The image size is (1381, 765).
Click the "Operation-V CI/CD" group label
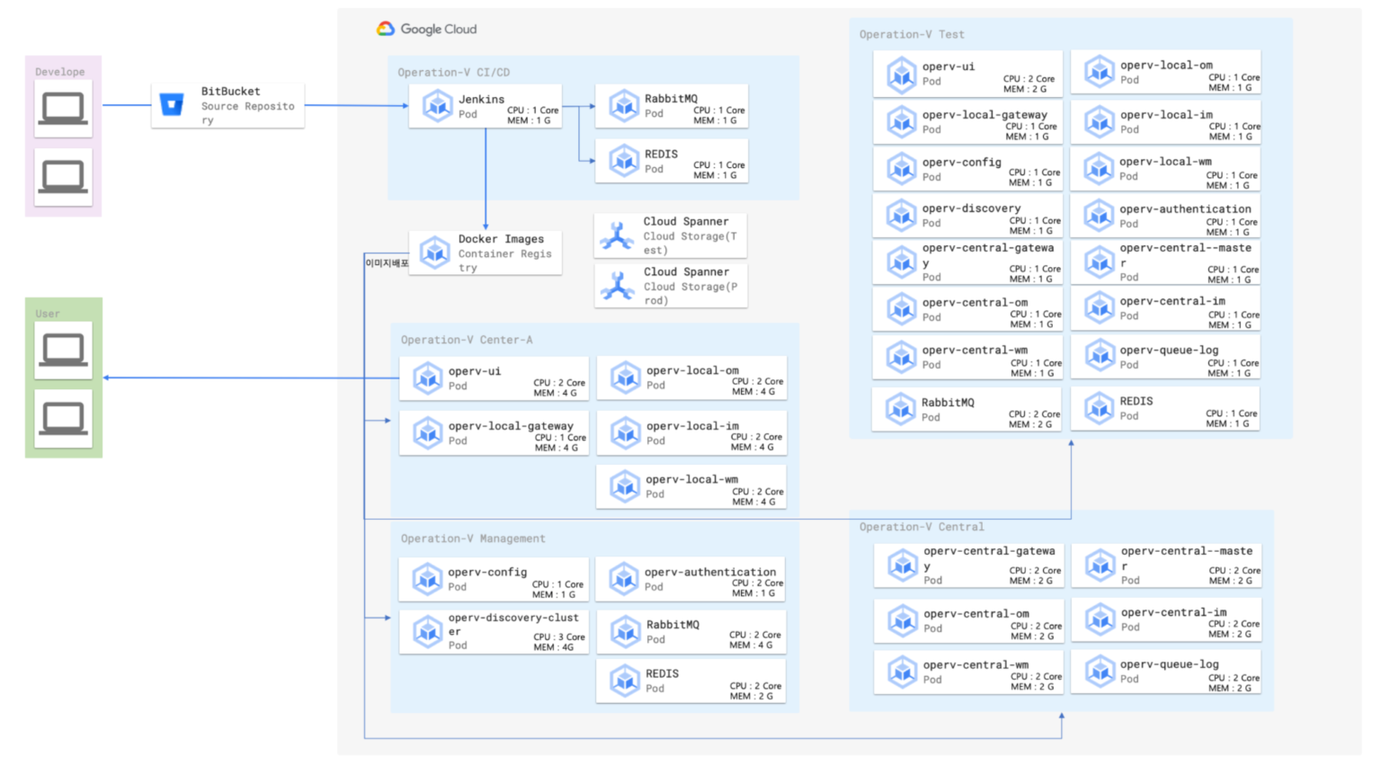[454, 72]
